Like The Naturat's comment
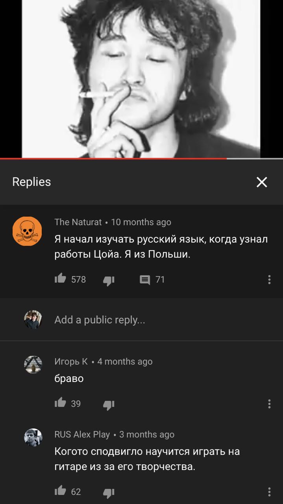This screenshot has width=283, height=504. tap(60, 279)
